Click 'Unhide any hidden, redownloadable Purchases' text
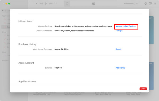 pos(74,31)
